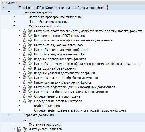
Task: Execute activity icon for Ведение настроек REST сервисов
Action: click(x=30, y=36)
